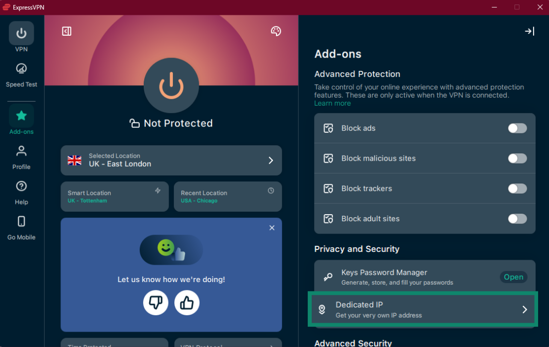
Task: Collapse the Add-ons panel arrow icon
Action: pyautogui.click(x=529, y=31)
